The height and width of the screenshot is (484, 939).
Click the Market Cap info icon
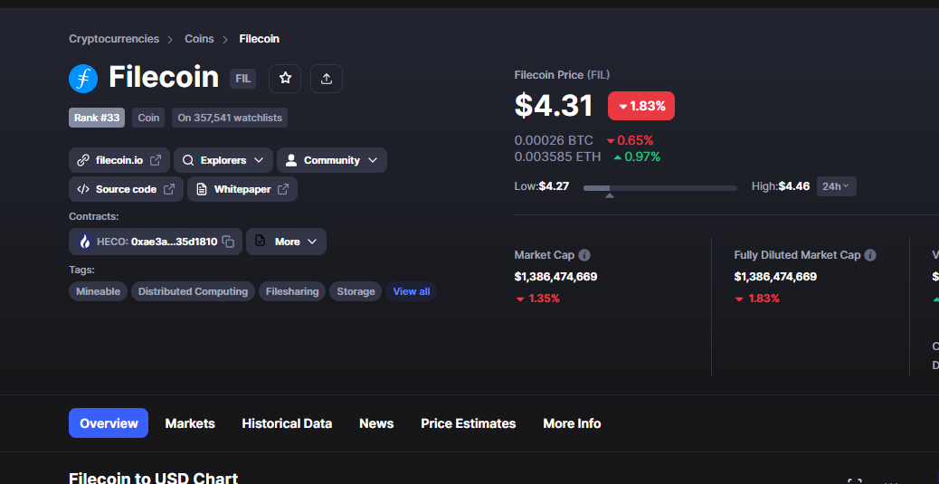click(x=584, y=255)
